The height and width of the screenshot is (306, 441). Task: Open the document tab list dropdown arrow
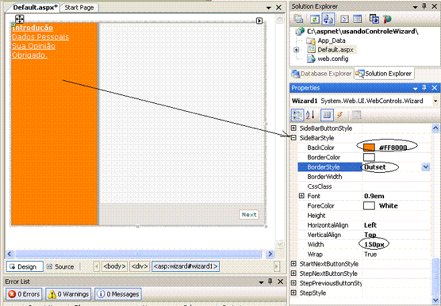tap(269, 8)
